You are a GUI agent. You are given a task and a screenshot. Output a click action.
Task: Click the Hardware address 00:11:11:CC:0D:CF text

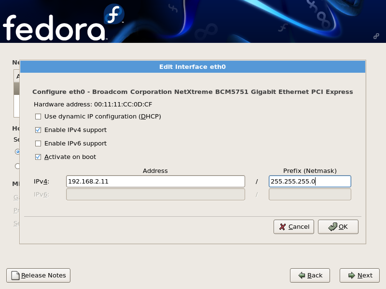tap(93, 105)
